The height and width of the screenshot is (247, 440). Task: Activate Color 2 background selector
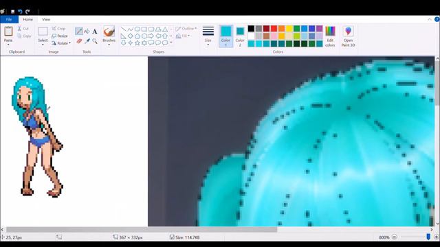[x=240, y=36]
